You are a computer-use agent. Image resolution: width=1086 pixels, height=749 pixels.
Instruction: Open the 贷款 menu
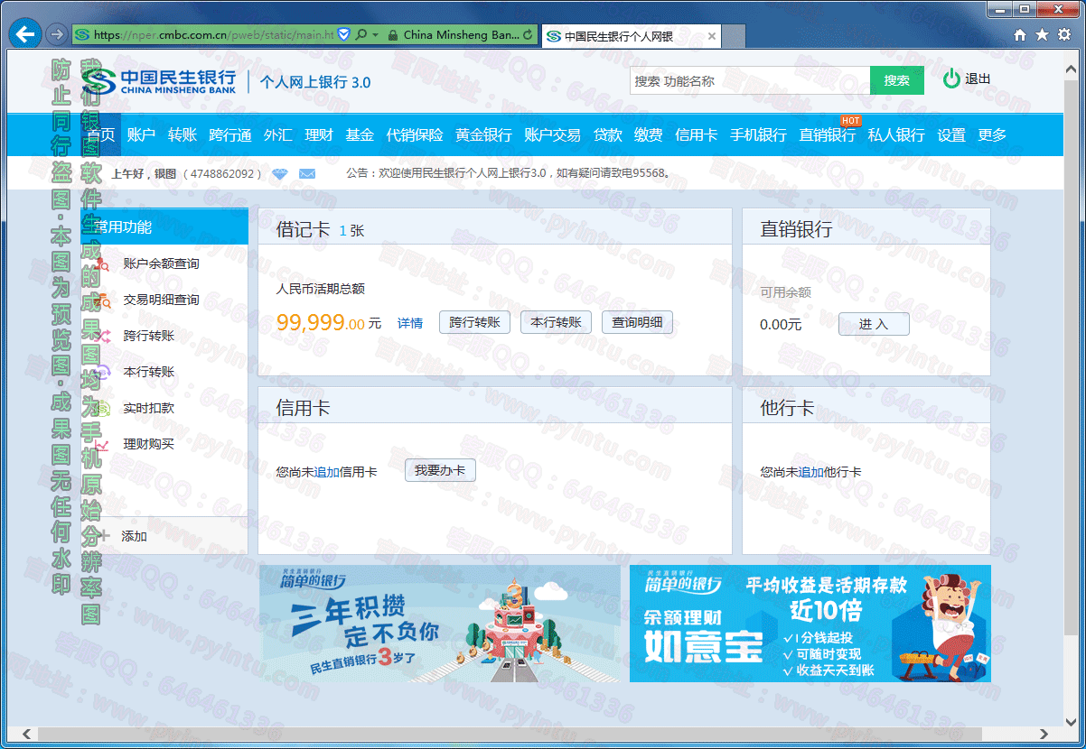(607, 134)
